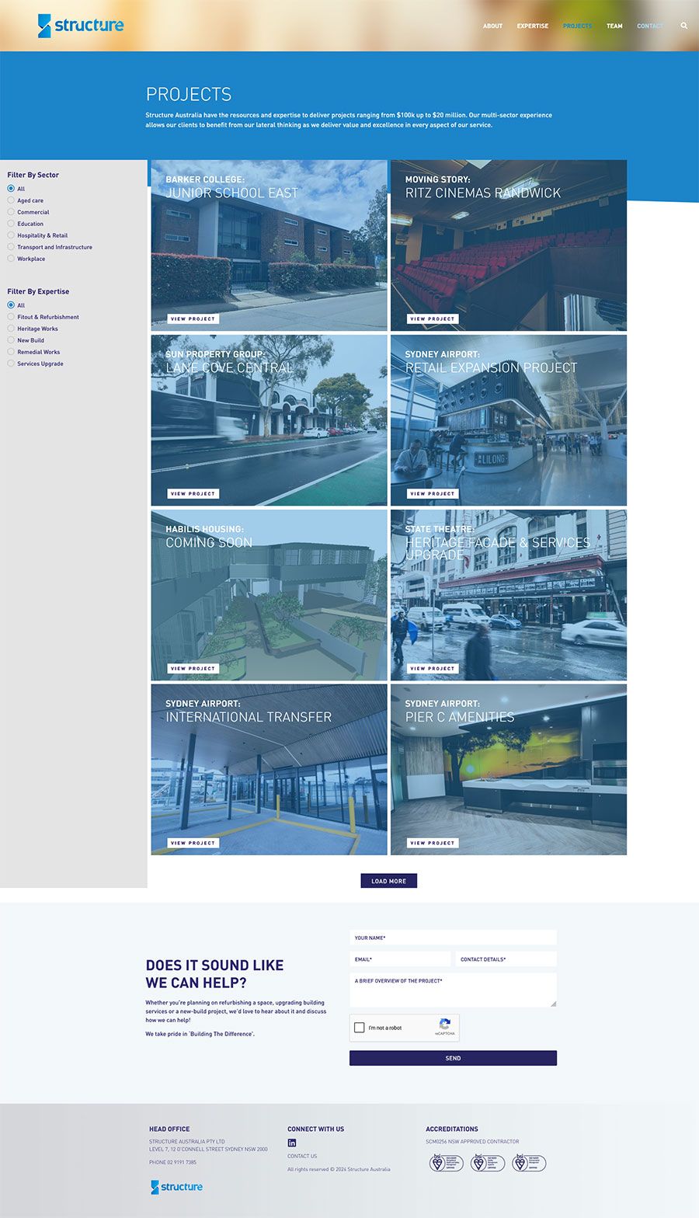Open the Barker College project thumbnail
The width and height of the screenshot is (699, 1218).
[x=269, y=245]
